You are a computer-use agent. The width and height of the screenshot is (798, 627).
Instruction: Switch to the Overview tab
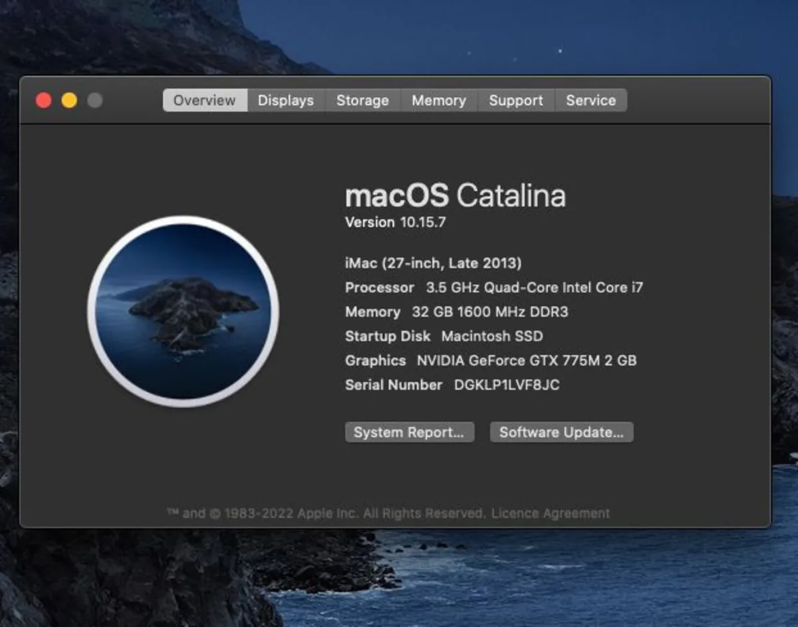coord(205,100)
